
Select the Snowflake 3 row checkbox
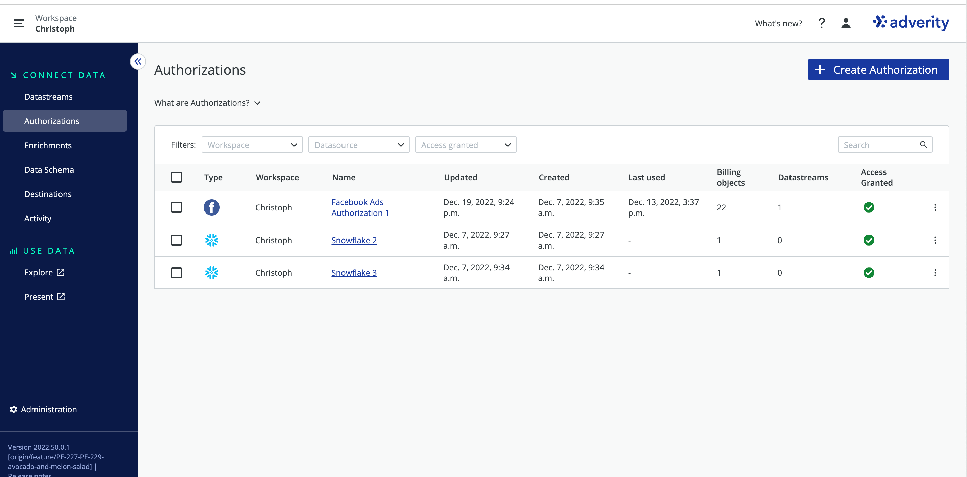coord(176,273)
